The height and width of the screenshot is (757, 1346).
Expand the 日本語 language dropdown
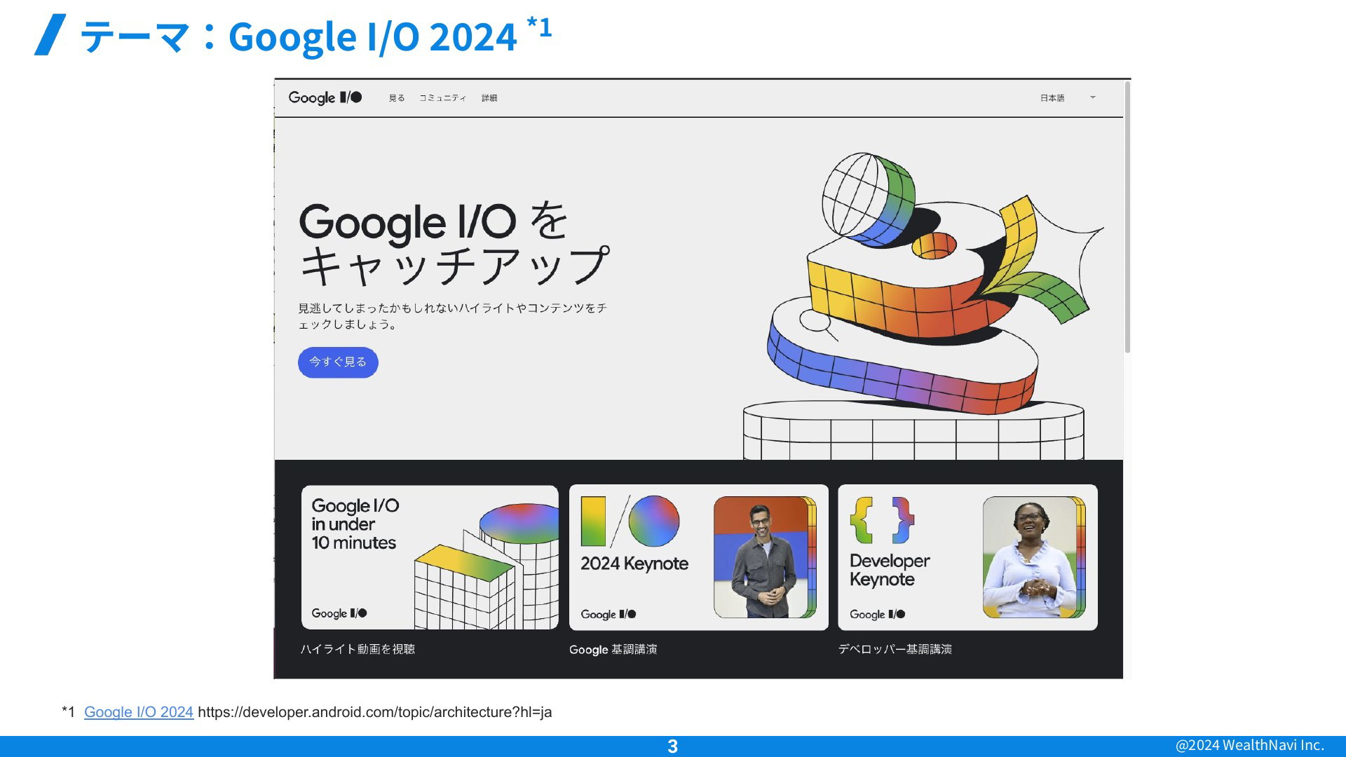[1068, 98]
